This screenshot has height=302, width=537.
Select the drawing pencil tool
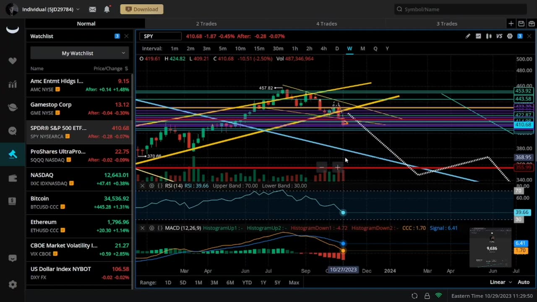click(x=468, y=36)
